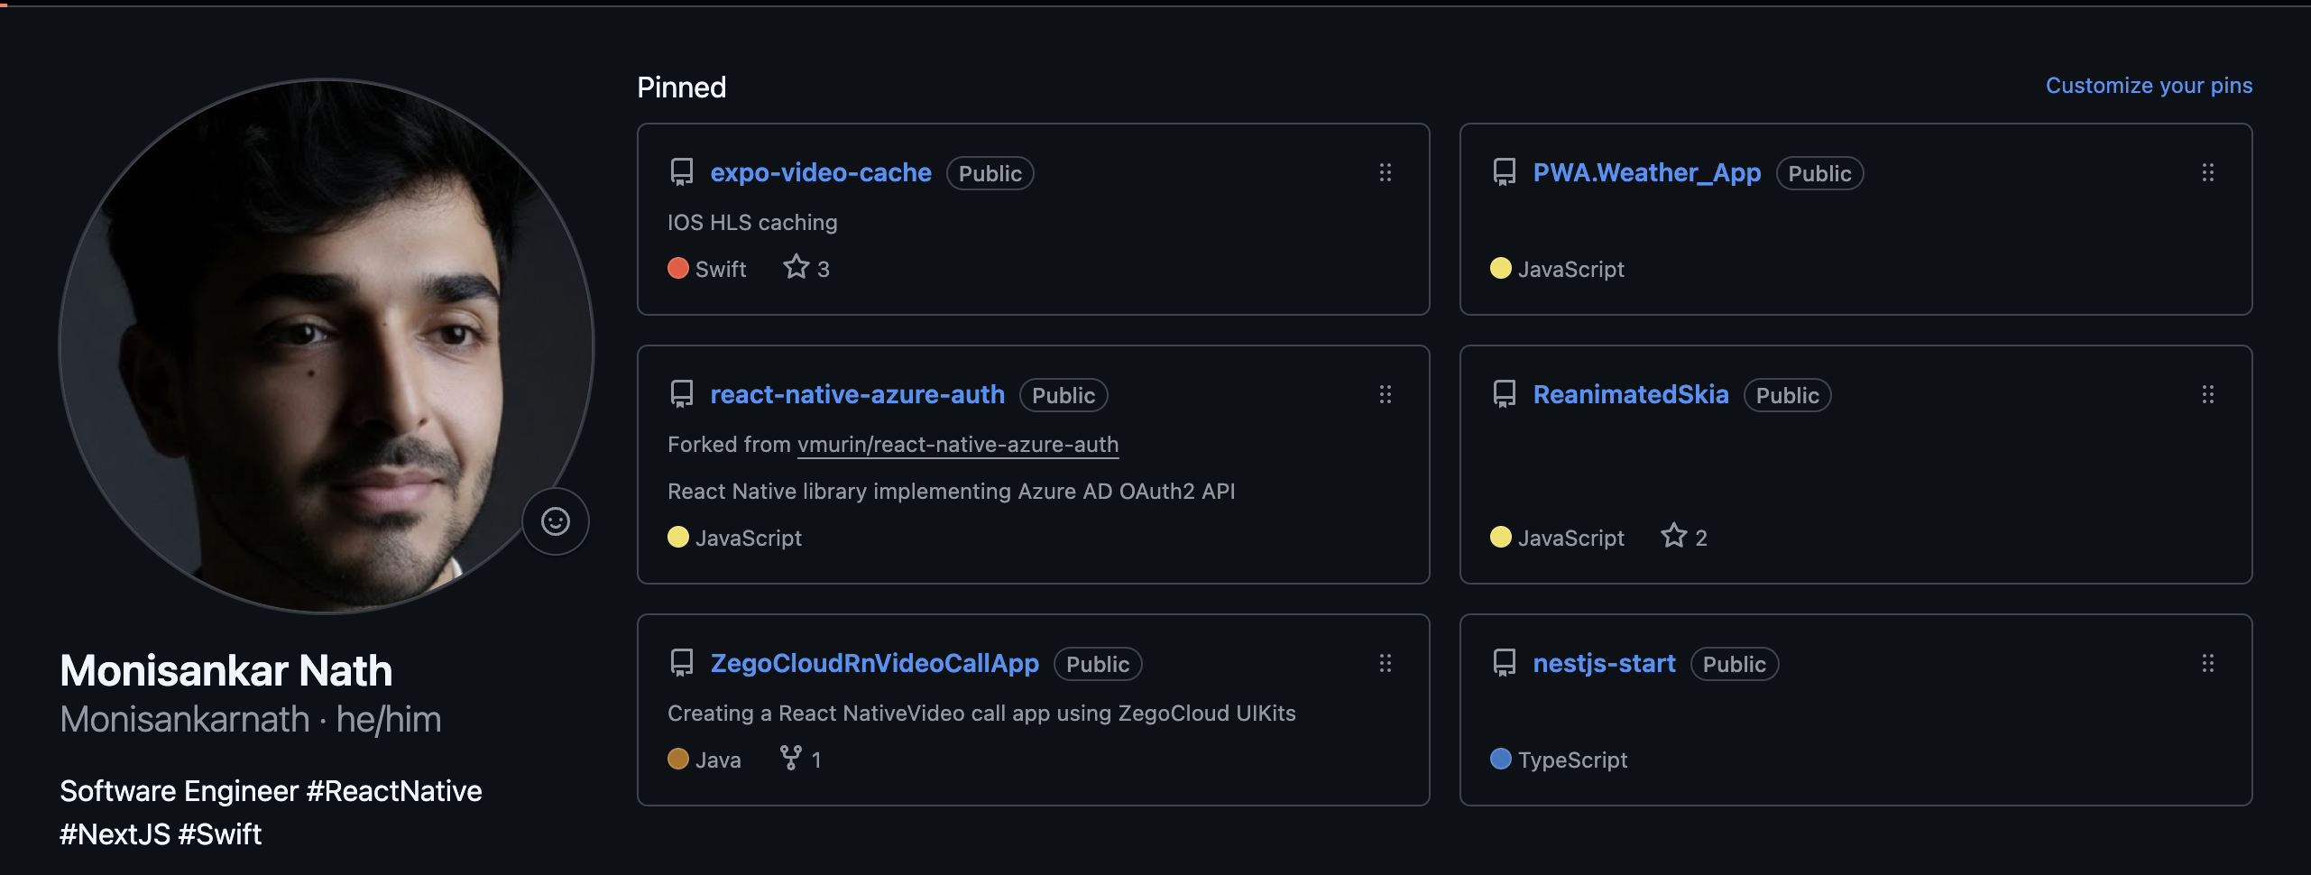Click the repository icon beside PWA.Weather_App
The height and width of the screenshot is (875, 2311).
coord(1504,172)
